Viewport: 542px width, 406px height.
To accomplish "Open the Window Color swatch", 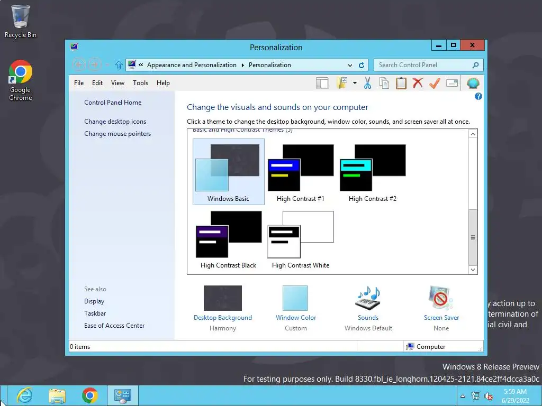I will pyautogui.click(x=295, y=298).
